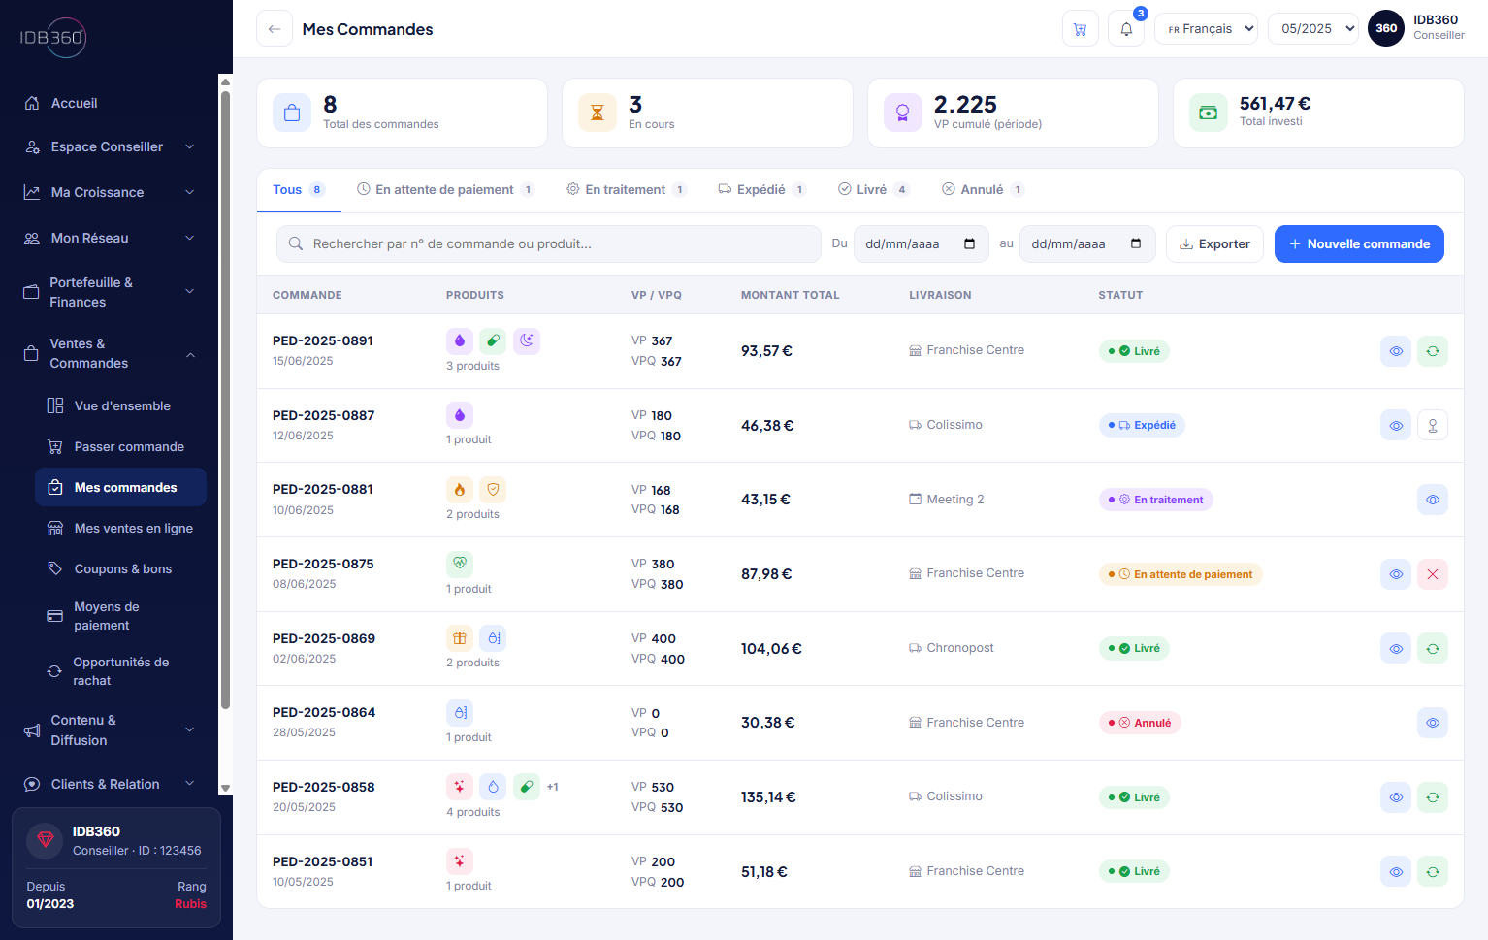
Task: Click the 360 profile avatar
Action: pos(1386,28)
